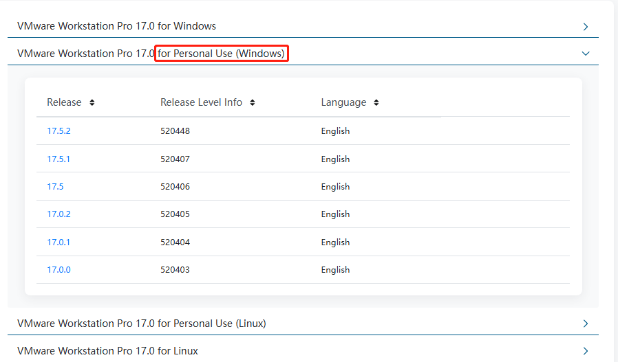Sort table by Release column arrows
Screen dimensions: 618x362
coord(92,103)
